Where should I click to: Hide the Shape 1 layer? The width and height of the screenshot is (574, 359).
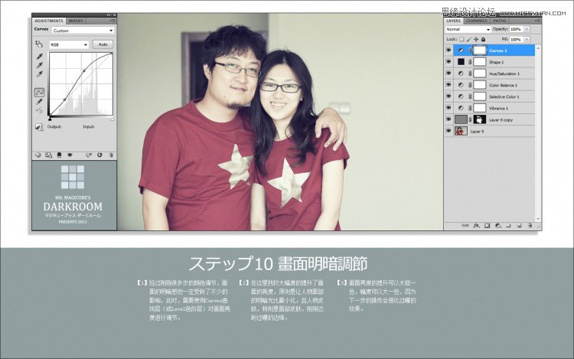[448, 62]
